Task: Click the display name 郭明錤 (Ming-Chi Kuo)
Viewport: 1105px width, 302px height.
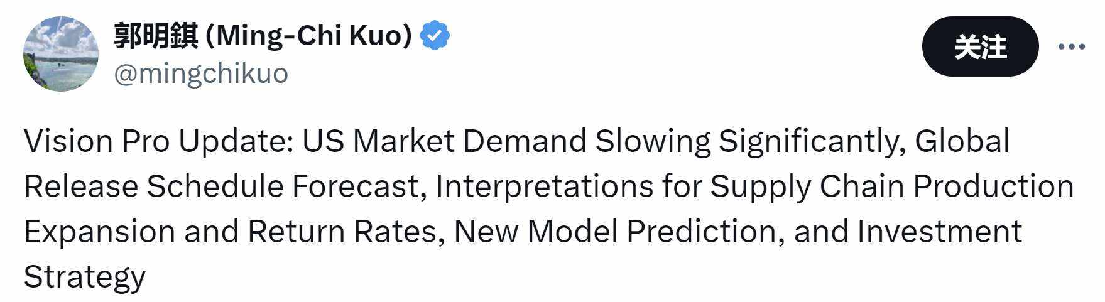Action: point(263,36)
